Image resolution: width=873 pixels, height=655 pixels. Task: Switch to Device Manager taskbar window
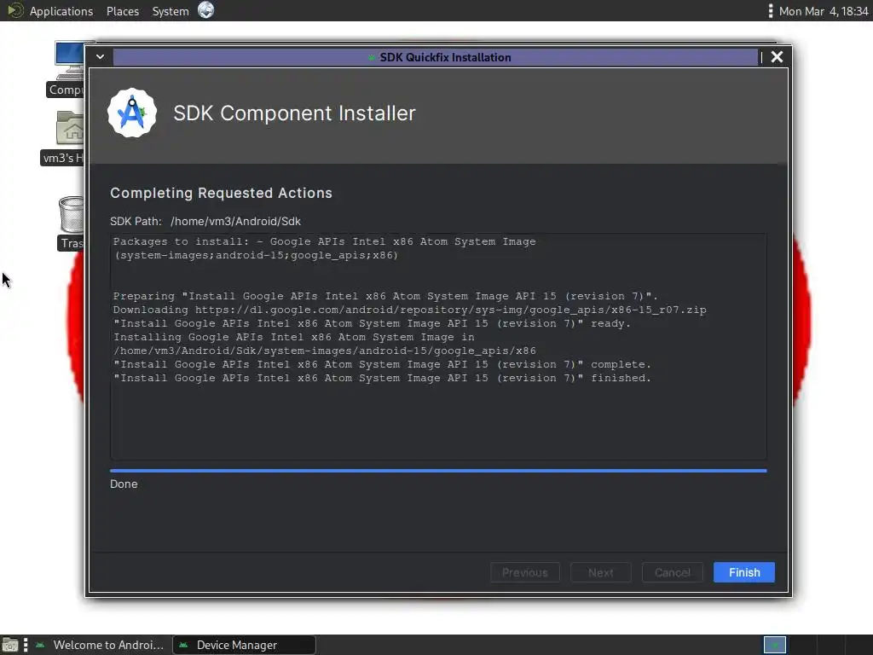tap(244, 645)
